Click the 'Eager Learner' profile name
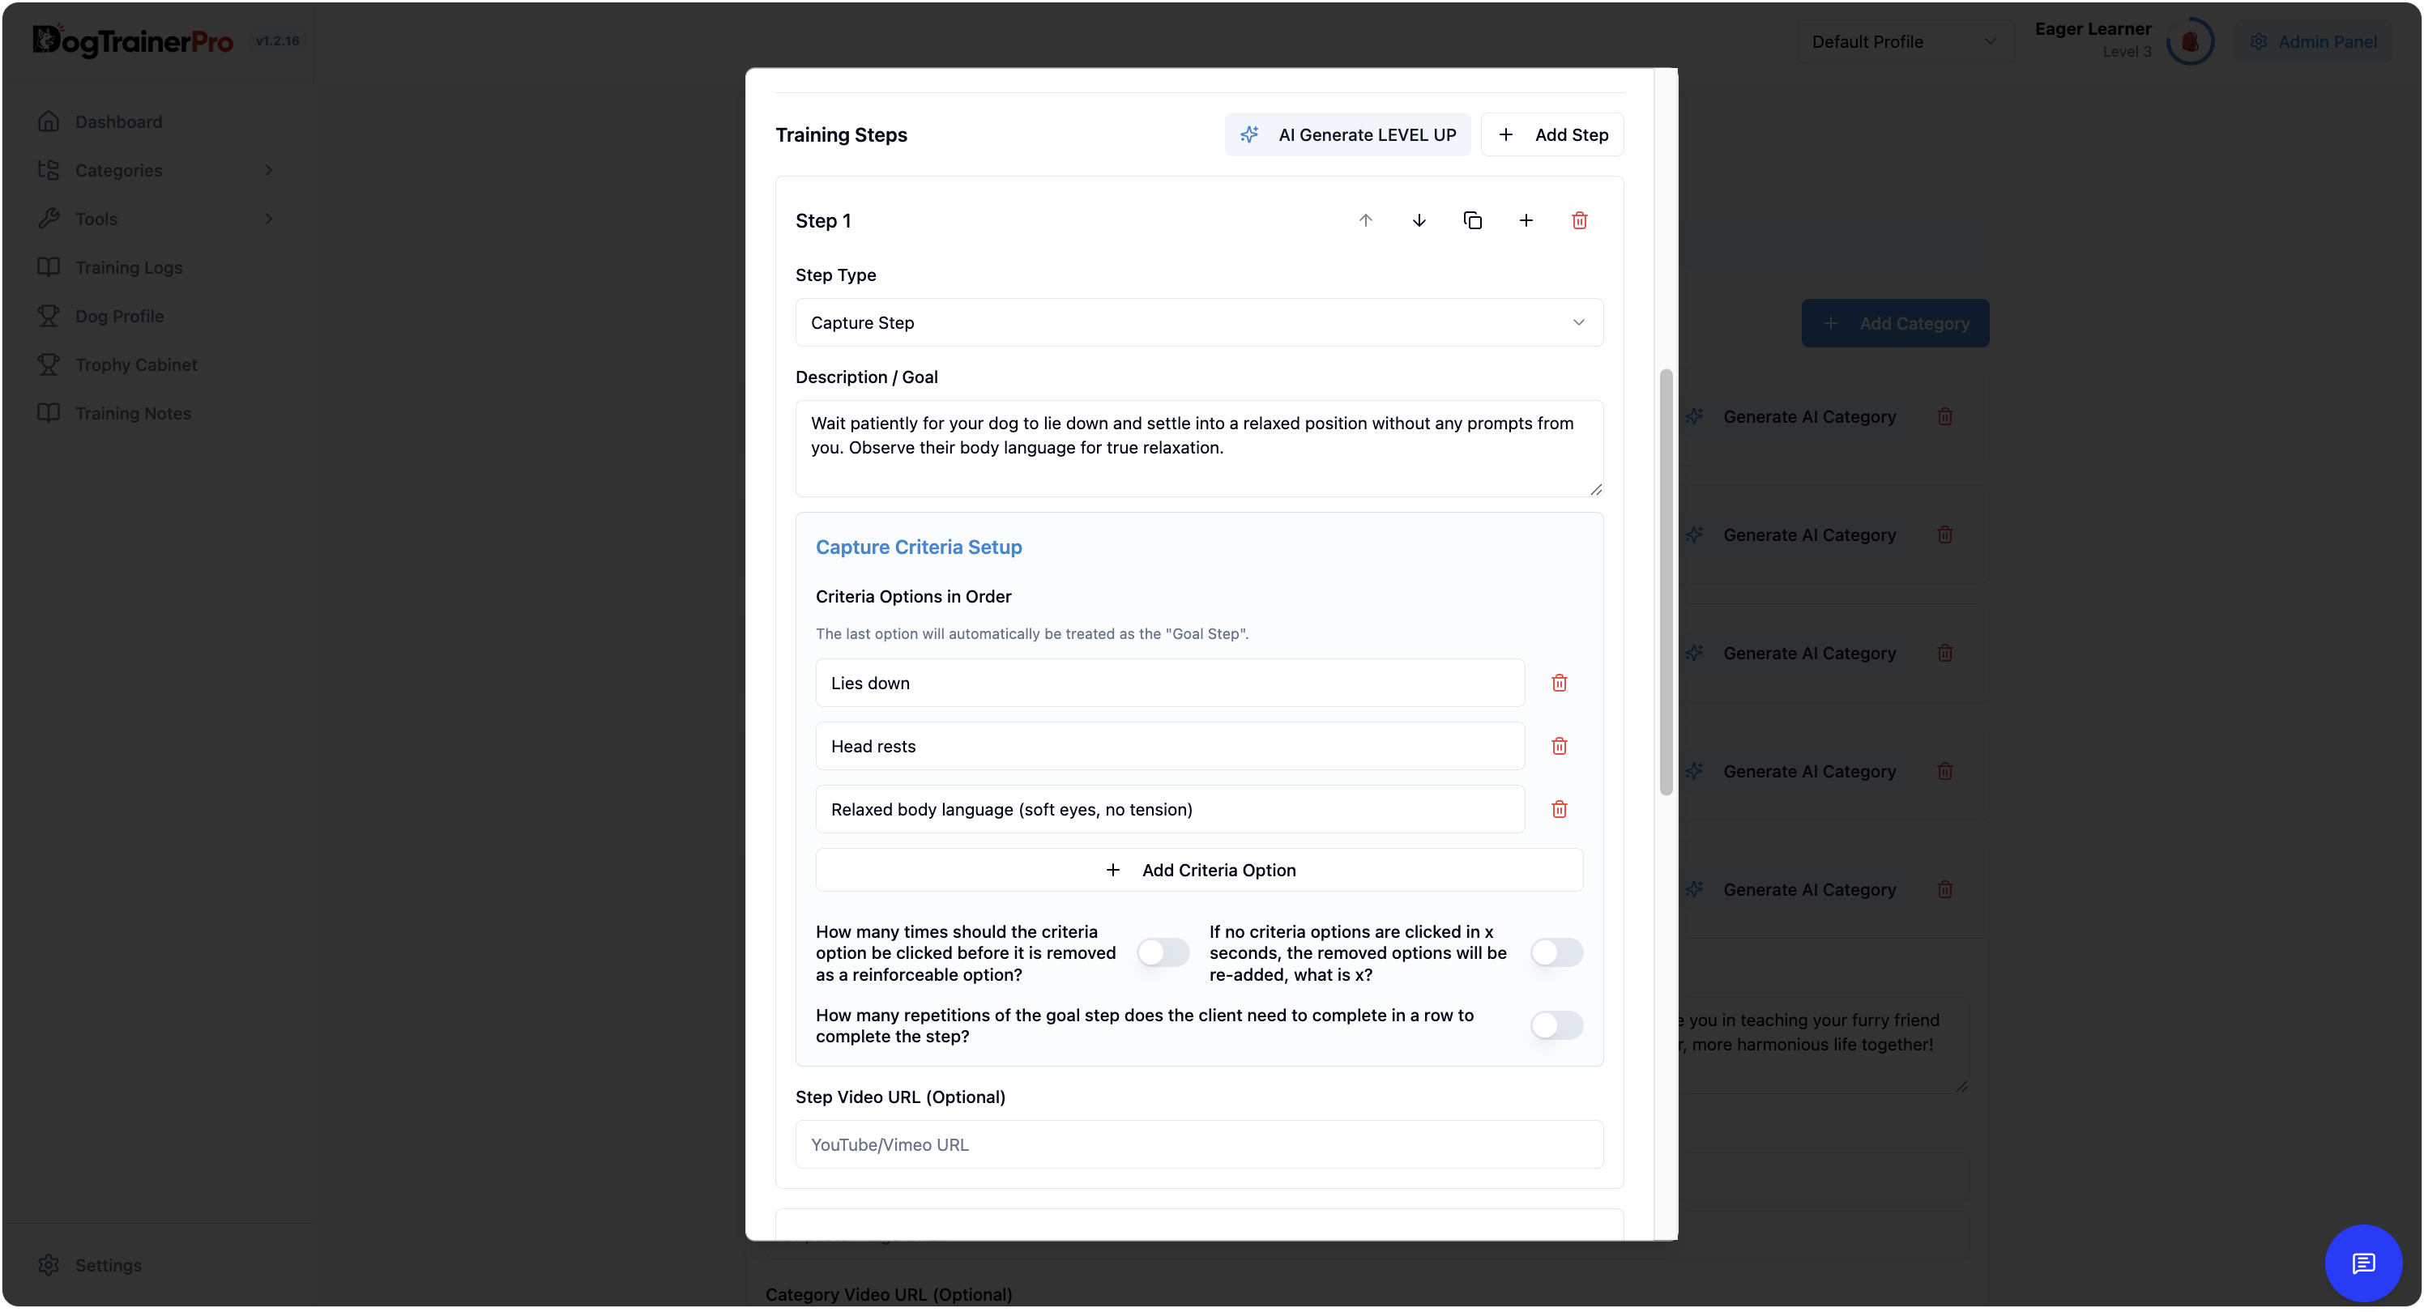The image size is (2424, 1312). click(x=2093, y=29)
